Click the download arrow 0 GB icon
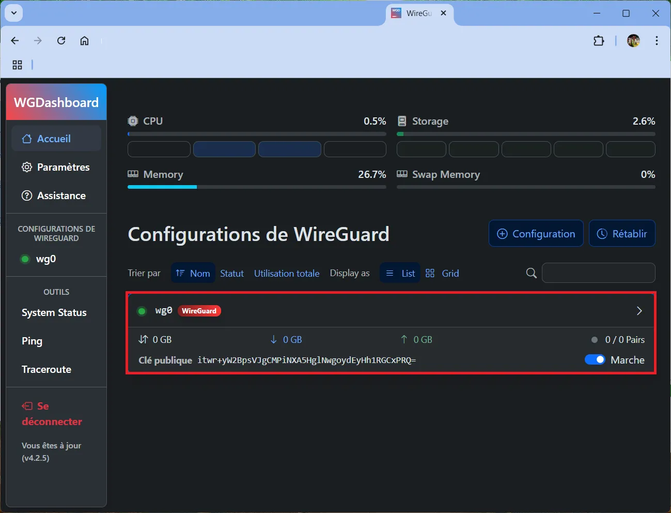This screenshot has width=671, height=513. 274,340
